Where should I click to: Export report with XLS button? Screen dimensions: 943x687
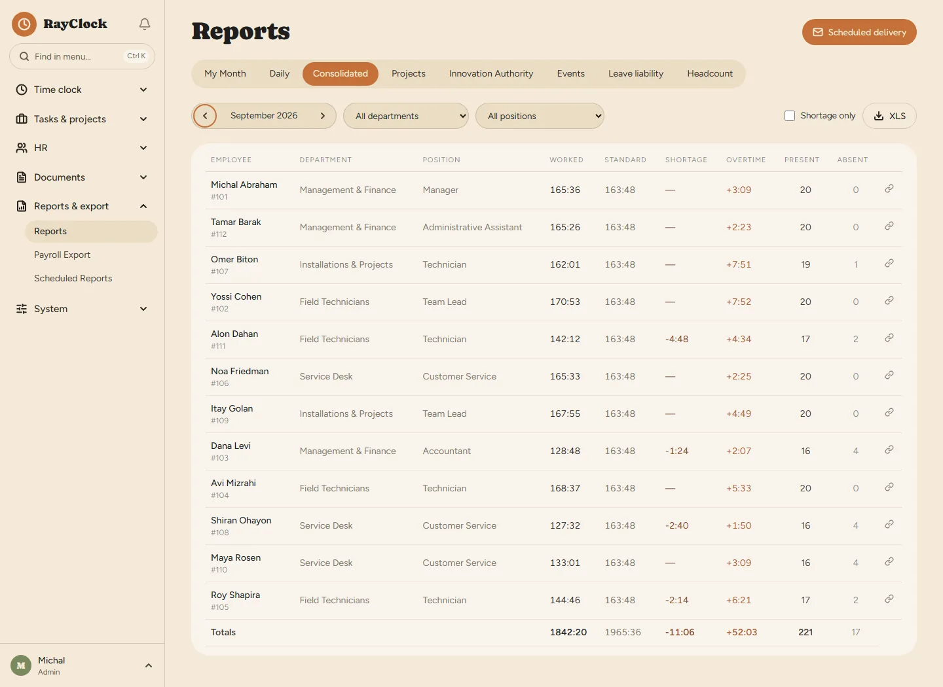(x=889, y=116)
